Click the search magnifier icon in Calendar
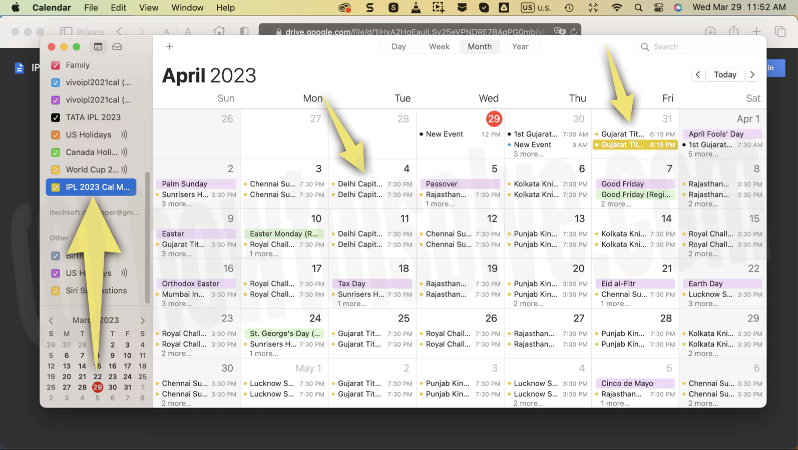798x450 pixels. pos(645,46)
